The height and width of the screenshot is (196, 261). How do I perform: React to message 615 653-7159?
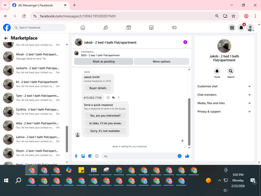[108, 98]
